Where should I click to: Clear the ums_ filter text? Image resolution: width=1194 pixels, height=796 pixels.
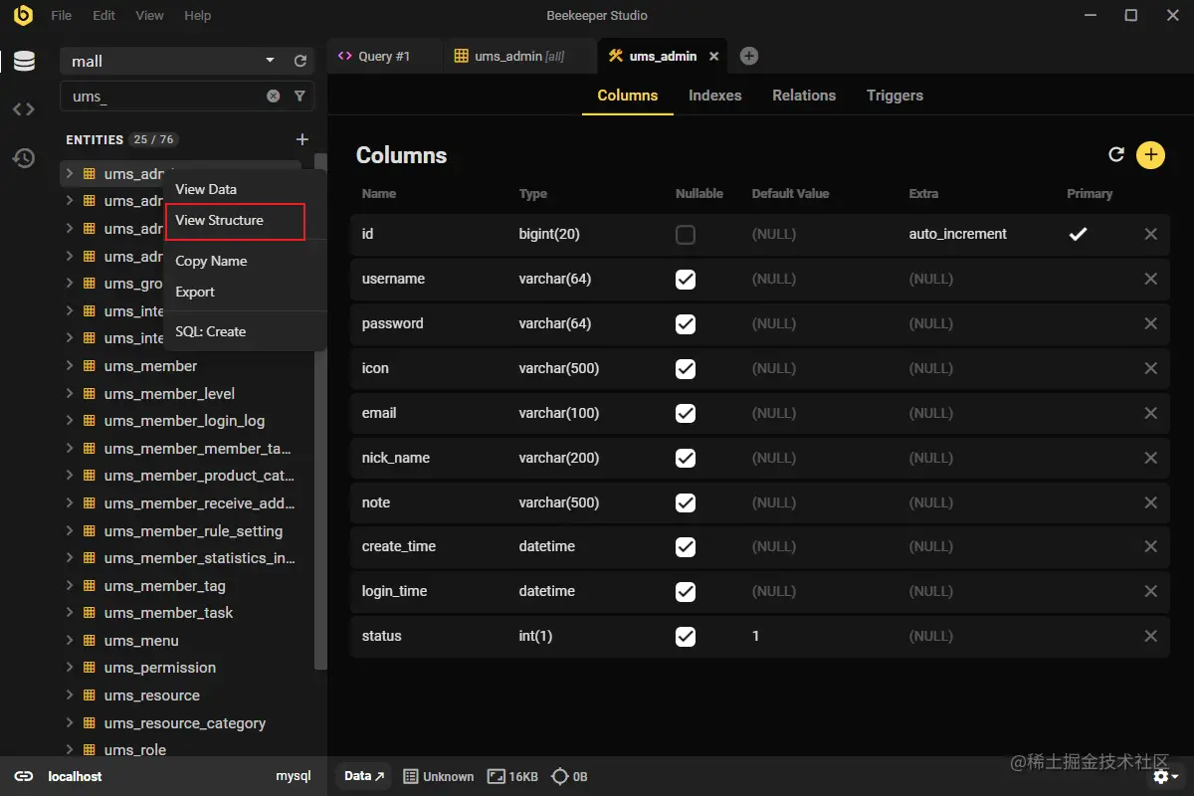(274, 97)
